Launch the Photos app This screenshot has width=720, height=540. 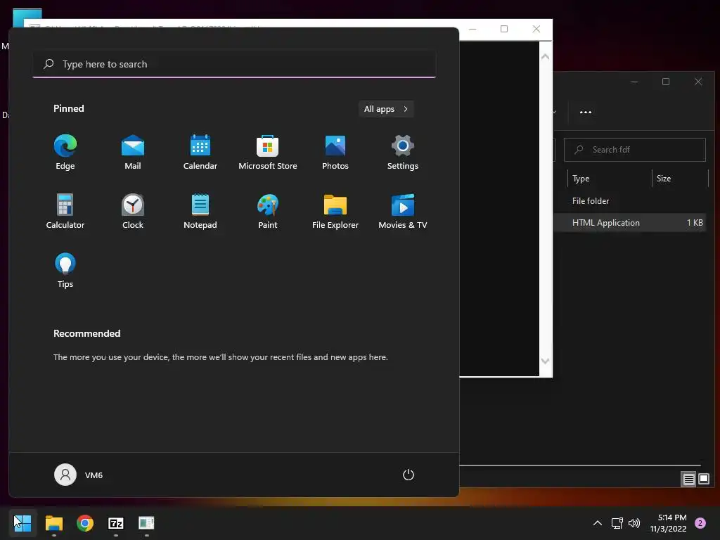(x=335, y=153)
